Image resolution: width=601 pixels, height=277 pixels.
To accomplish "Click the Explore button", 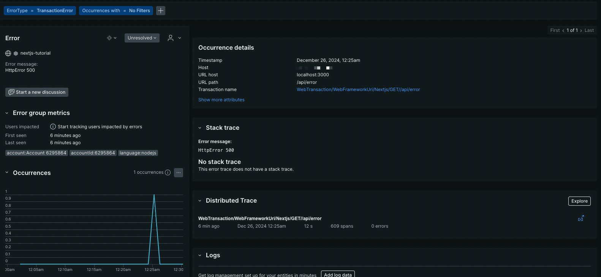I will coord(579,201).
